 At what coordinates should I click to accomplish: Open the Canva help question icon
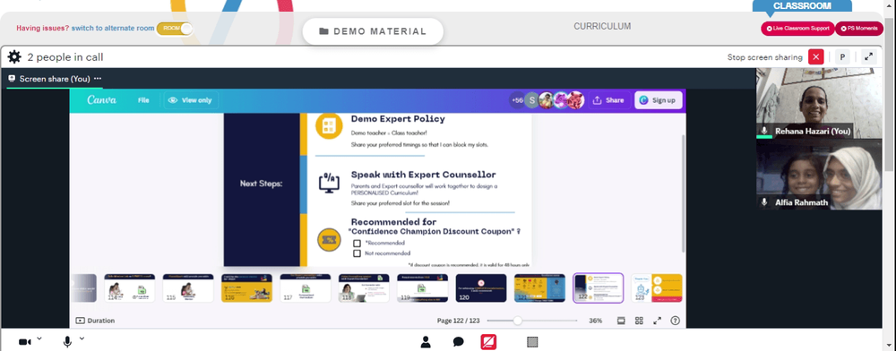(675, 321)
